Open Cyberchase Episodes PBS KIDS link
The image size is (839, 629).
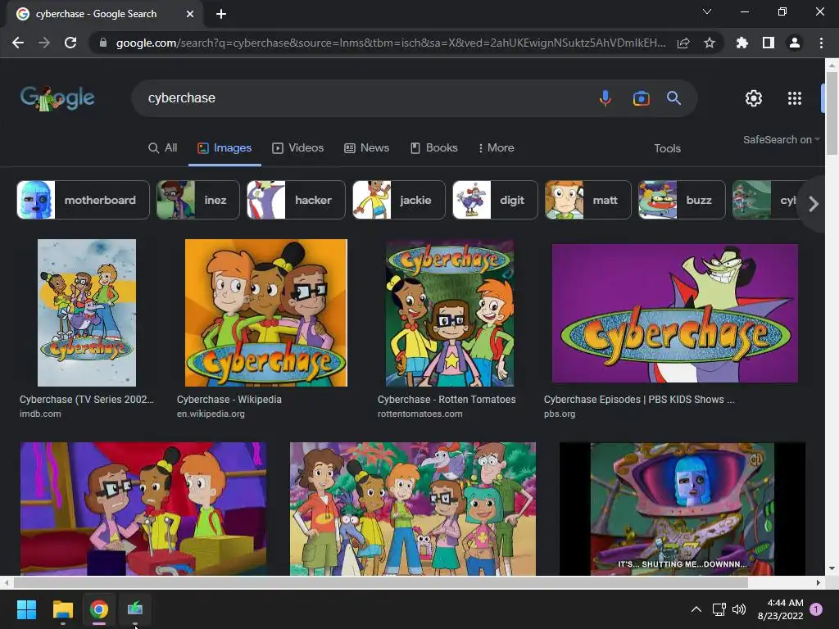pyautogui.click(x=639, y=400)
